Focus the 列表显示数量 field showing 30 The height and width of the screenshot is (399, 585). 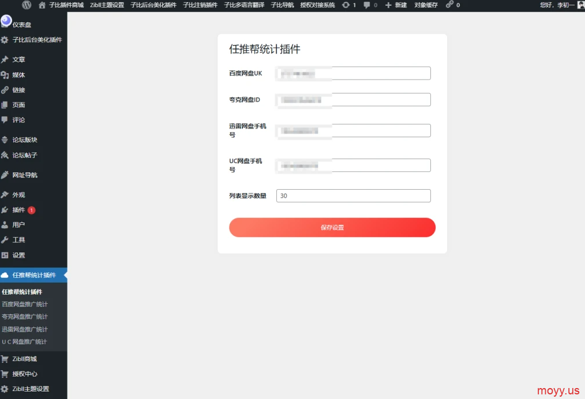353,196
